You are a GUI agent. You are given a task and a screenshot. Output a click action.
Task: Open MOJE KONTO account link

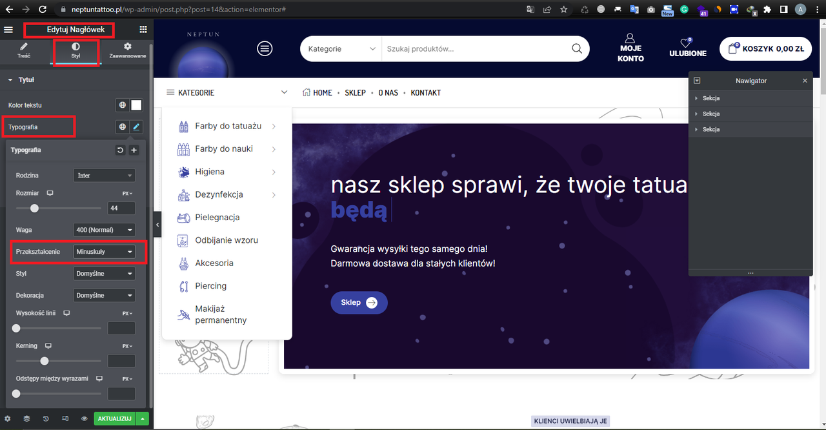pyautogui.click(x=630, y=48)
